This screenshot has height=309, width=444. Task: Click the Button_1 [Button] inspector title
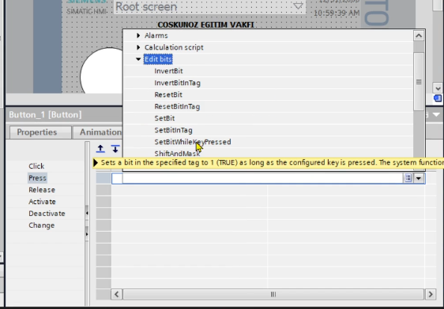point(45,114)
